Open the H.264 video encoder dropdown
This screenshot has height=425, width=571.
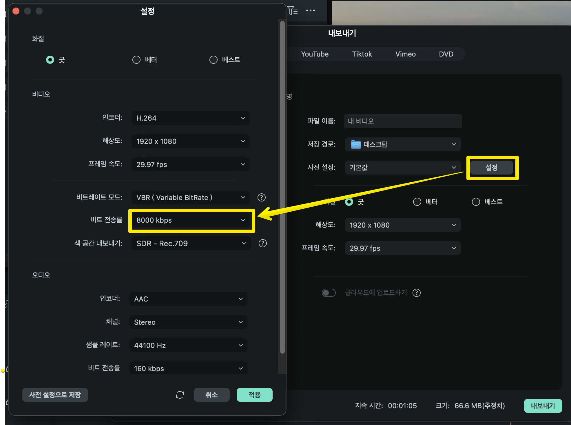click(x=191, y=118)
